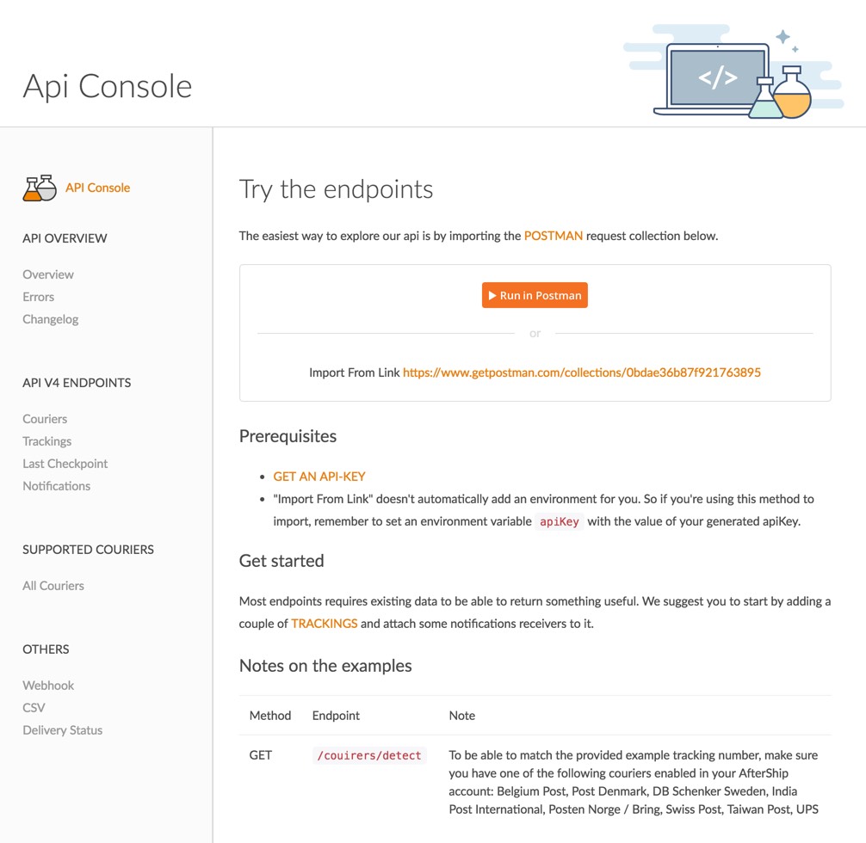Click the TRACKINGS link in Get started
The height and width of the screenshot is (843, 866).
pos(324,624)
